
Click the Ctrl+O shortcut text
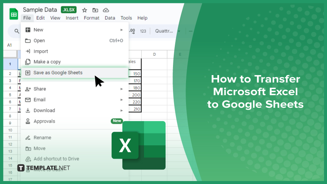(116, 41)
